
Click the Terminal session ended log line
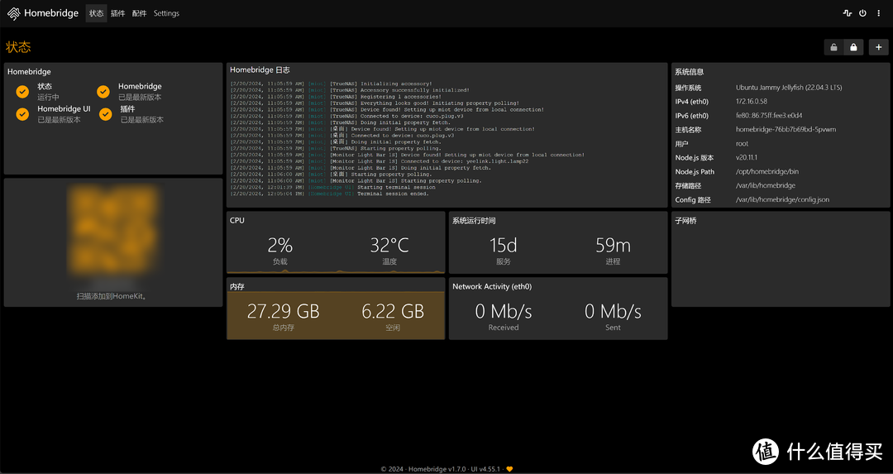click(x=330, y=194)
